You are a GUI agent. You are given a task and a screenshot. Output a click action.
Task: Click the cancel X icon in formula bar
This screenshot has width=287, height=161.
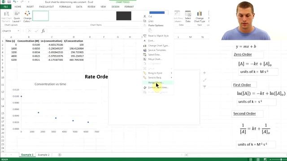[x=29, y=31]
